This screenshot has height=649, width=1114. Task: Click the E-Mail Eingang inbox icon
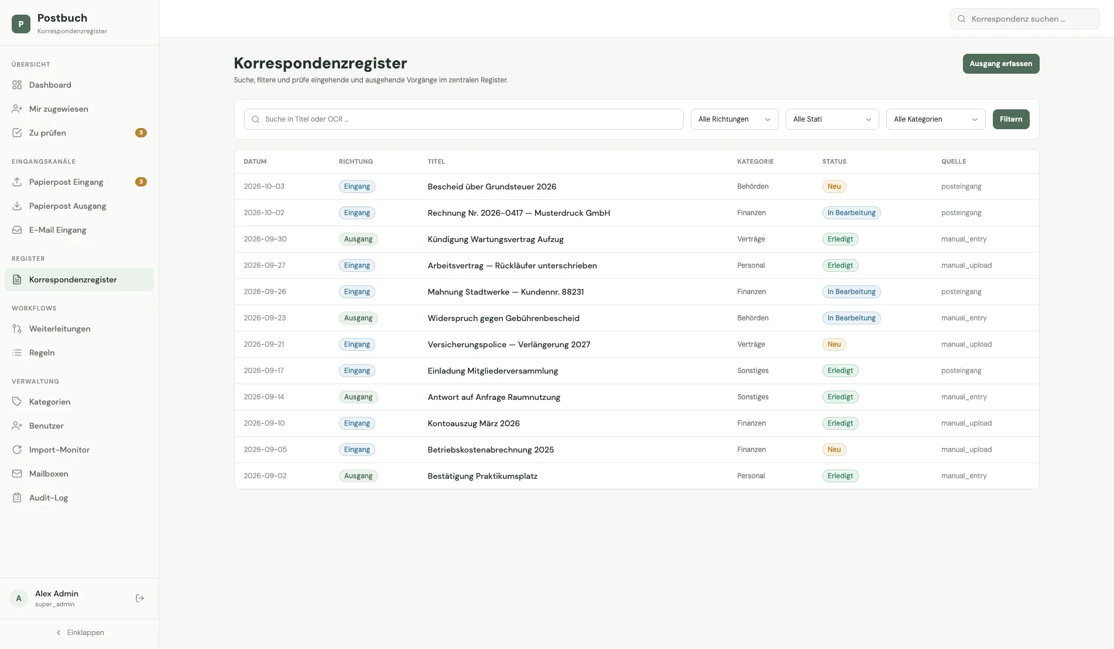17,230
